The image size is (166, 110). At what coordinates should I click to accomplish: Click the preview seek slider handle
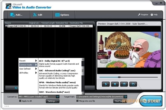click(119, 77)
